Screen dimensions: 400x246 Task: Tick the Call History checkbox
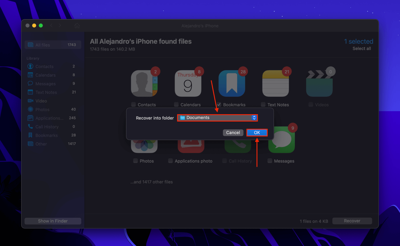225,161
